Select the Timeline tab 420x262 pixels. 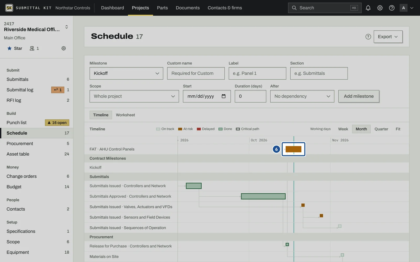pyautogui.click(x=101, y=115)
